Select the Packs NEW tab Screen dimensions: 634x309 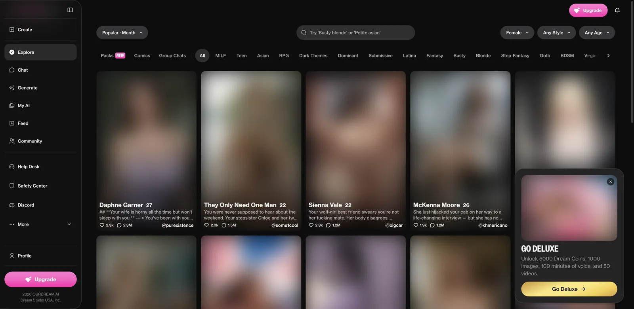113,56
